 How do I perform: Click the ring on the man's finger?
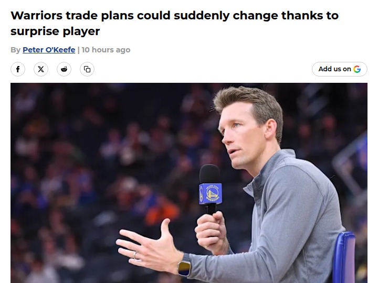point(135,255)
